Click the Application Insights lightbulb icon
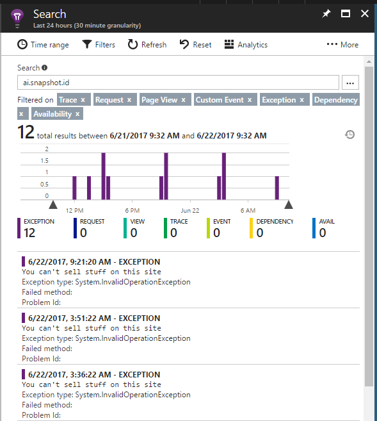Screen dimensions: 377x421 coord(17,18)
